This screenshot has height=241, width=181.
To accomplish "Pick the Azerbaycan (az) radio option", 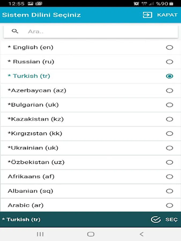I will coord(169,91).
